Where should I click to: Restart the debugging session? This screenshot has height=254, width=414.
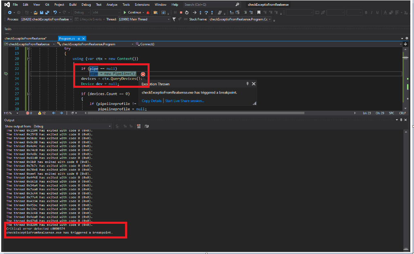(x=187, y=12)
